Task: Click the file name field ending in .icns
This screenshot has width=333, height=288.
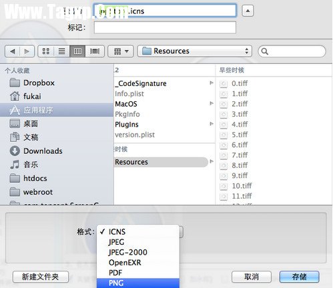Action: point(165,11)
